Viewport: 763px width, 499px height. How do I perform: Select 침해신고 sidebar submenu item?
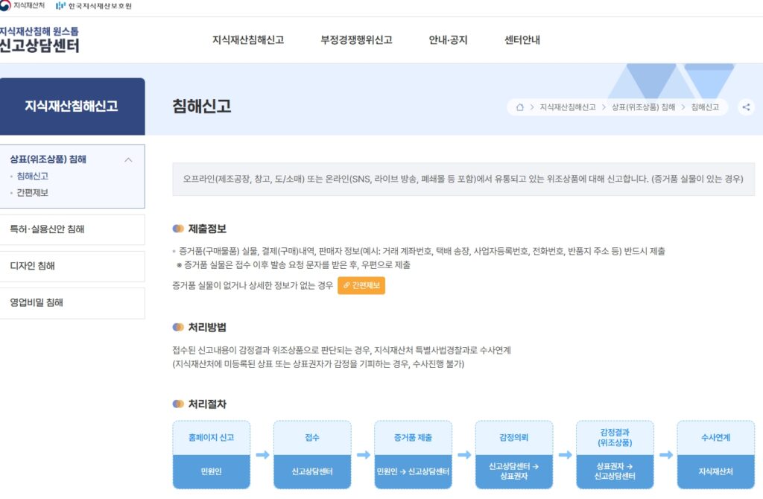(32, 176)
